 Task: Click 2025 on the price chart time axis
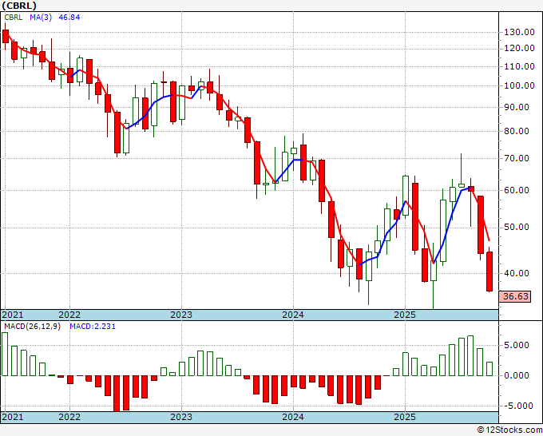[x=405, y=315]
